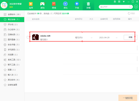Select 全部软件 (30) category
The image size is (139, 101).
12,14
